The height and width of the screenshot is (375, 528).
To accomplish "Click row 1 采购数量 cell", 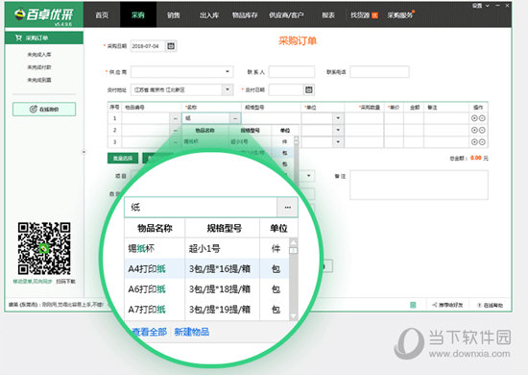I will coord(364,118).
